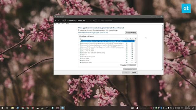Viewport: 196px width, 110px height.
Task: Select the highlighted Microsoft.AAD.BrokerPlugin row
Action: click(107, 41)
